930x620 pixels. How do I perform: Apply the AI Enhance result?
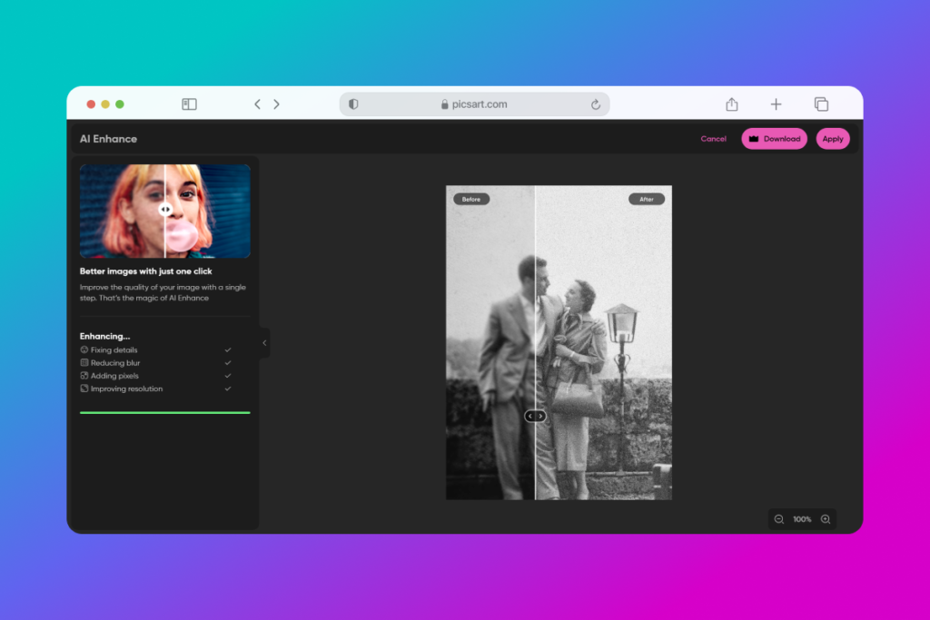click(x=833, y=138)
